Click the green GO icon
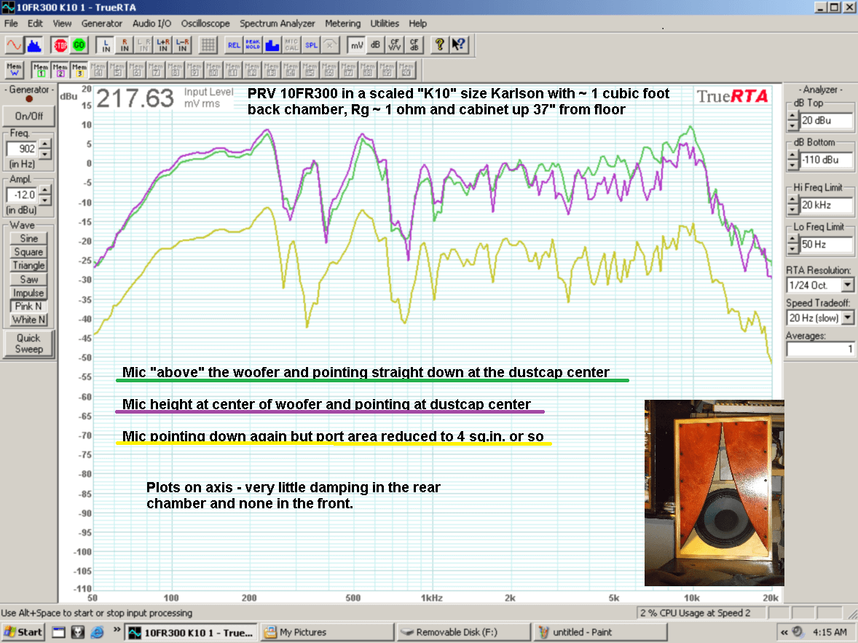The width and height of the screenshot is (858, 643). 79,45
